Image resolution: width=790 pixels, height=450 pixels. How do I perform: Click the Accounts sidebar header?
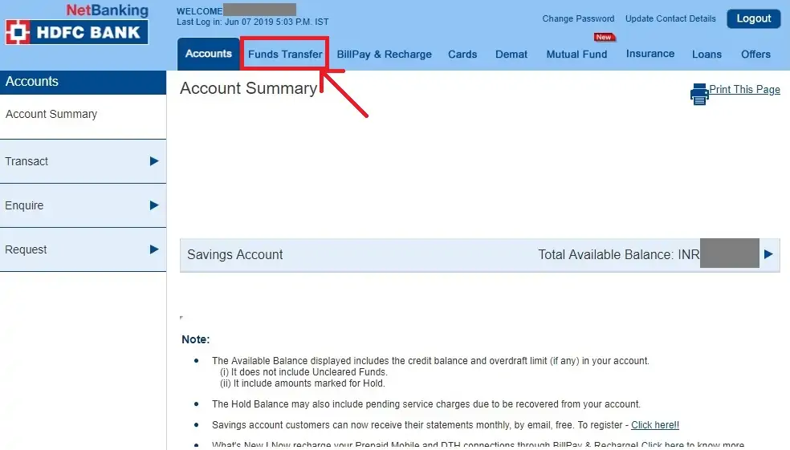click(83, 82)
